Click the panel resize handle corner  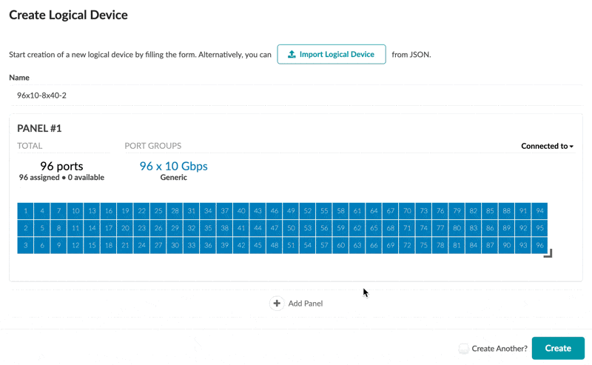coord(548,254)
